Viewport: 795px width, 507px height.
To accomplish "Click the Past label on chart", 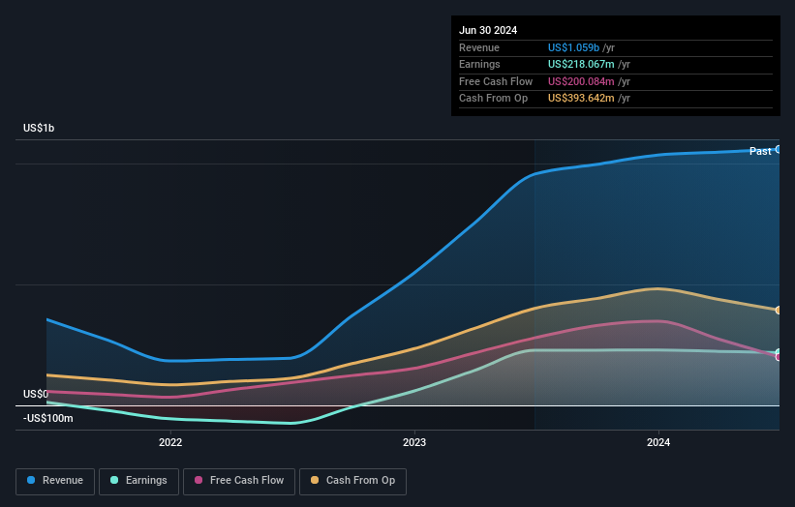I will (x=760, y=151).
